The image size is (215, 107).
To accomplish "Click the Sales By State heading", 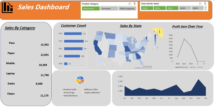I will pos(131,26).
